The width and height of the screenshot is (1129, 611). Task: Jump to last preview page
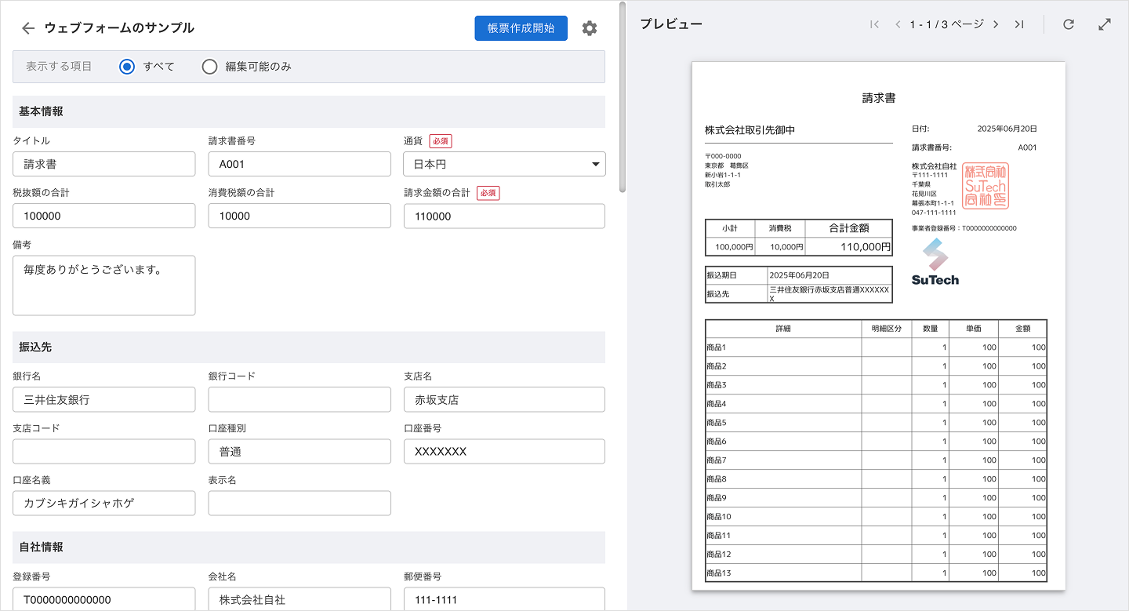coord(1019,24)
